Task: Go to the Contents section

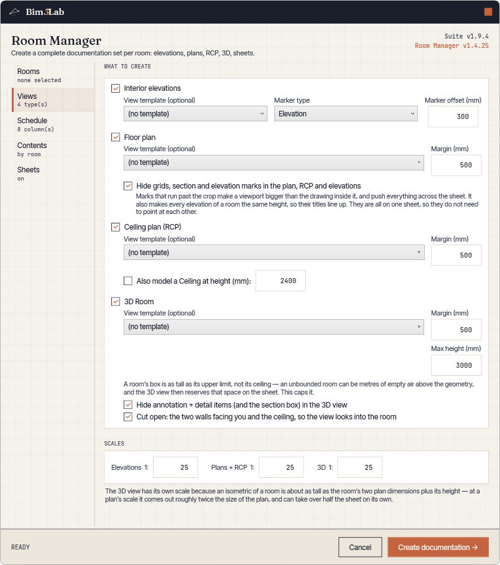Action: (x=53, y=149)
